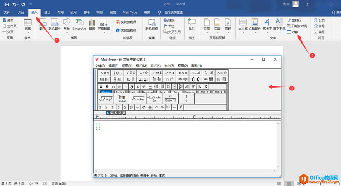Image resolution: width=341 pixels, height=186 pixels.
Task: Click the 空白页 blank page button
Action: coord(9,26)
